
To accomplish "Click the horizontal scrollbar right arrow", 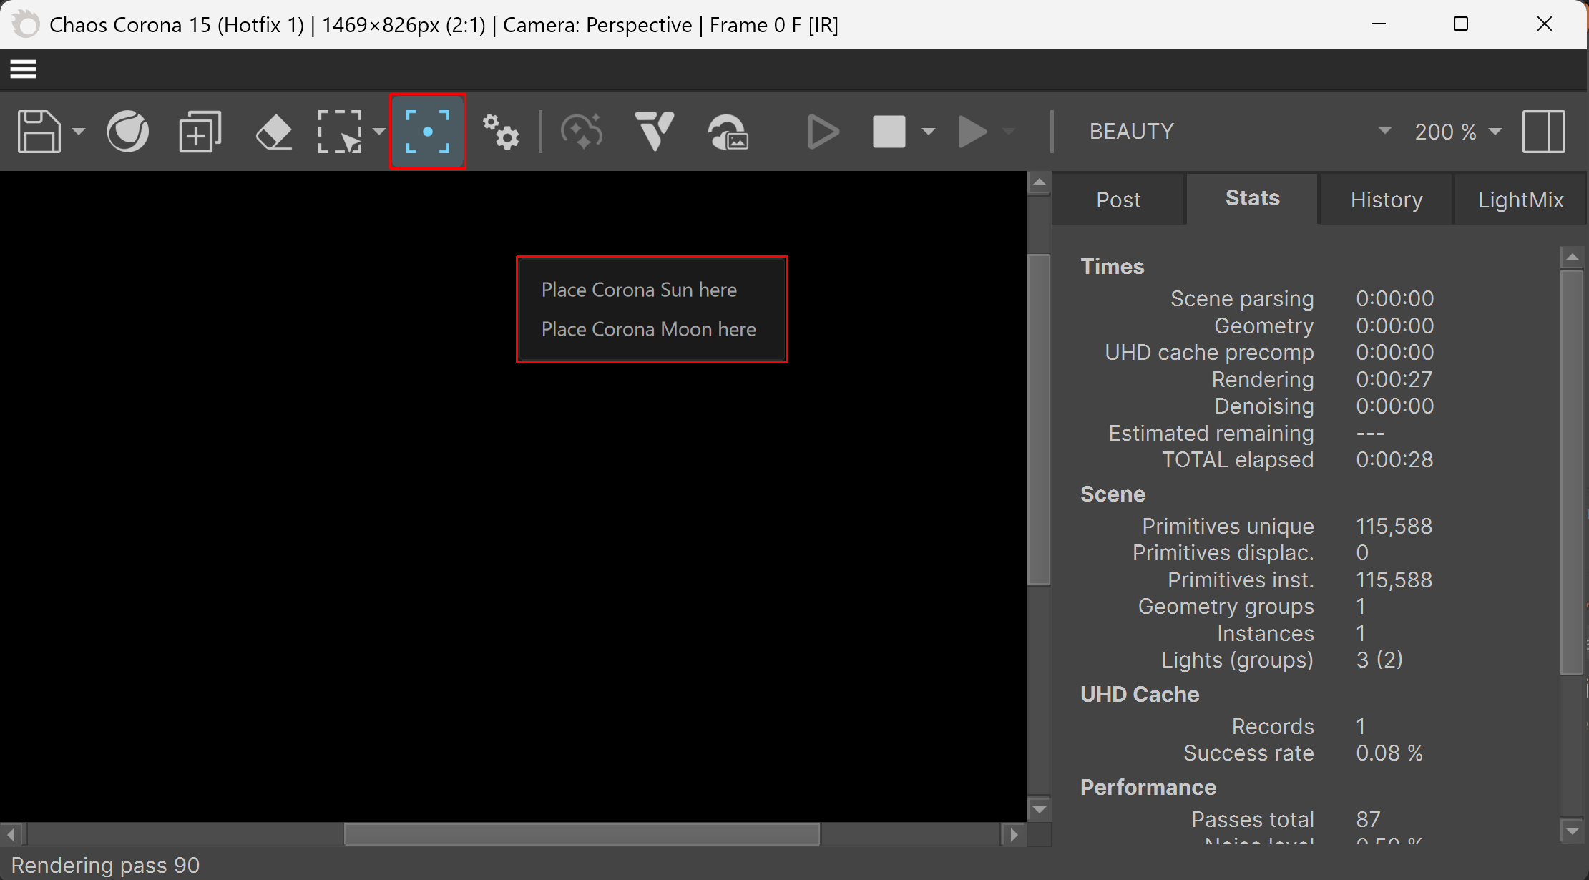I will click(1014, 834).
